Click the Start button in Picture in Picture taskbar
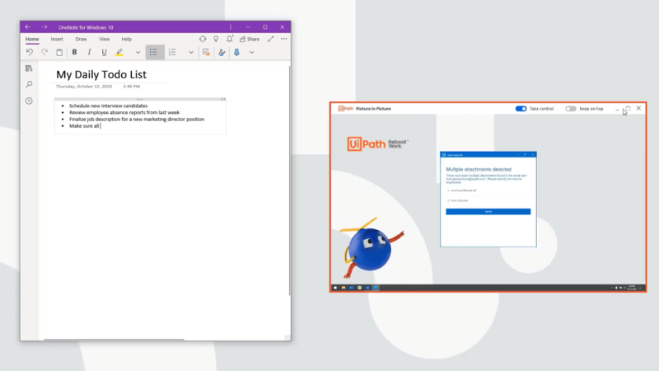659x371 pixels. [x=335, y=288]
